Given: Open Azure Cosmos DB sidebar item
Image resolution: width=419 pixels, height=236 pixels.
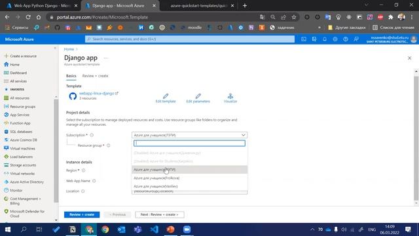Looking at the screenshot, I should (20, 140).
